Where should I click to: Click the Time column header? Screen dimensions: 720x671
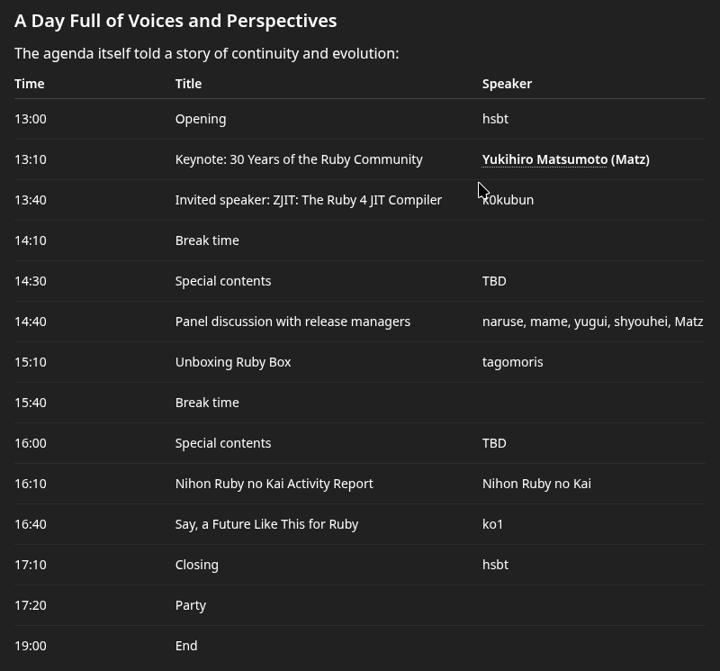[30, 84]
